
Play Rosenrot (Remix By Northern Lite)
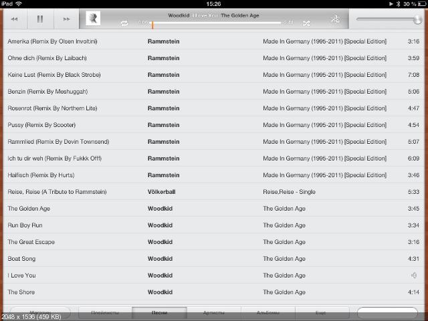[x=52, y=108]
